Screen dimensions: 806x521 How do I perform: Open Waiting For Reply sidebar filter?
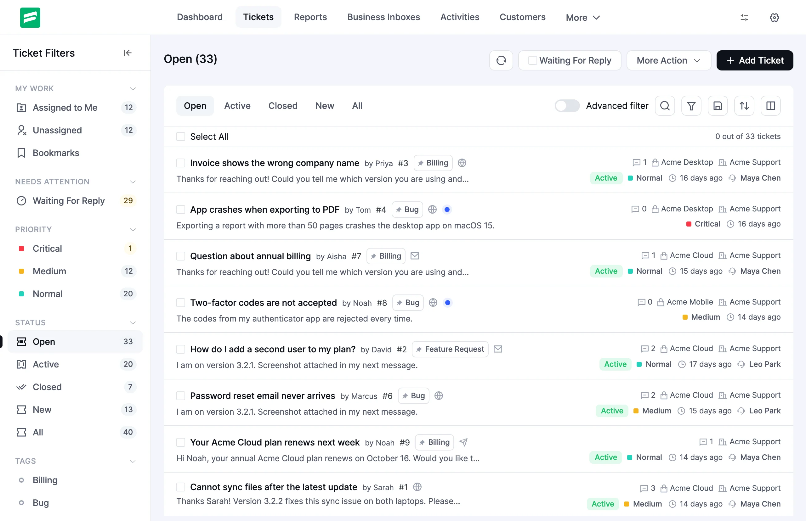(75, 201)
